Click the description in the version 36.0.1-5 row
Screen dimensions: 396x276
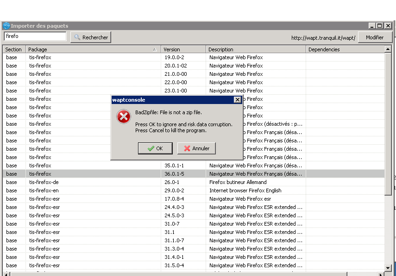pyautogui.click(x=256, y=174)
